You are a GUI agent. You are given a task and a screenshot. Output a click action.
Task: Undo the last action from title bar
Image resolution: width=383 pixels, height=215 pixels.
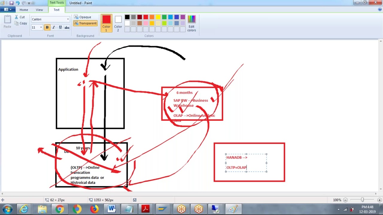click(x=18, y=3)
